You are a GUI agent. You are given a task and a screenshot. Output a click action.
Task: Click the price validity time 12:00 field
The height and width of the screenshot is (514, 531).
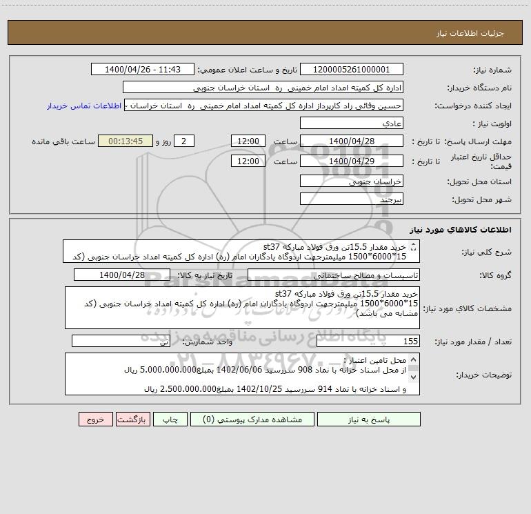[248, 161]
